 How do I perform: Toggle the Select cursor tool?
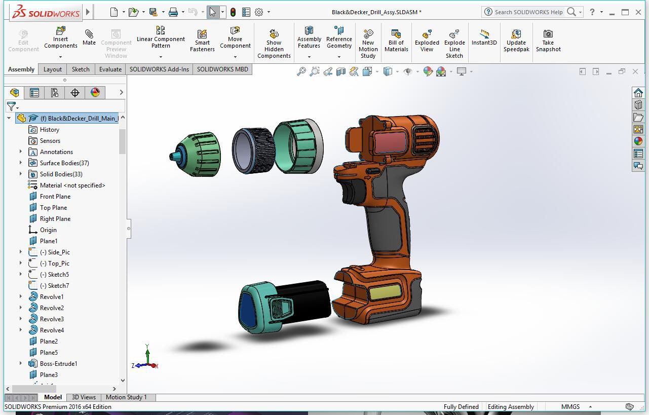pos(213,12)
